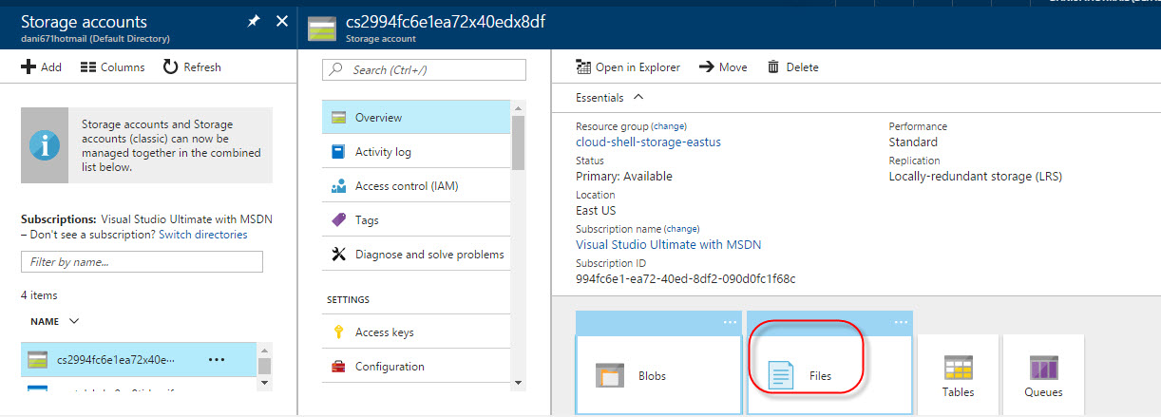
Task: Sort list by NAME column chevron
Action: coord(74,321)
